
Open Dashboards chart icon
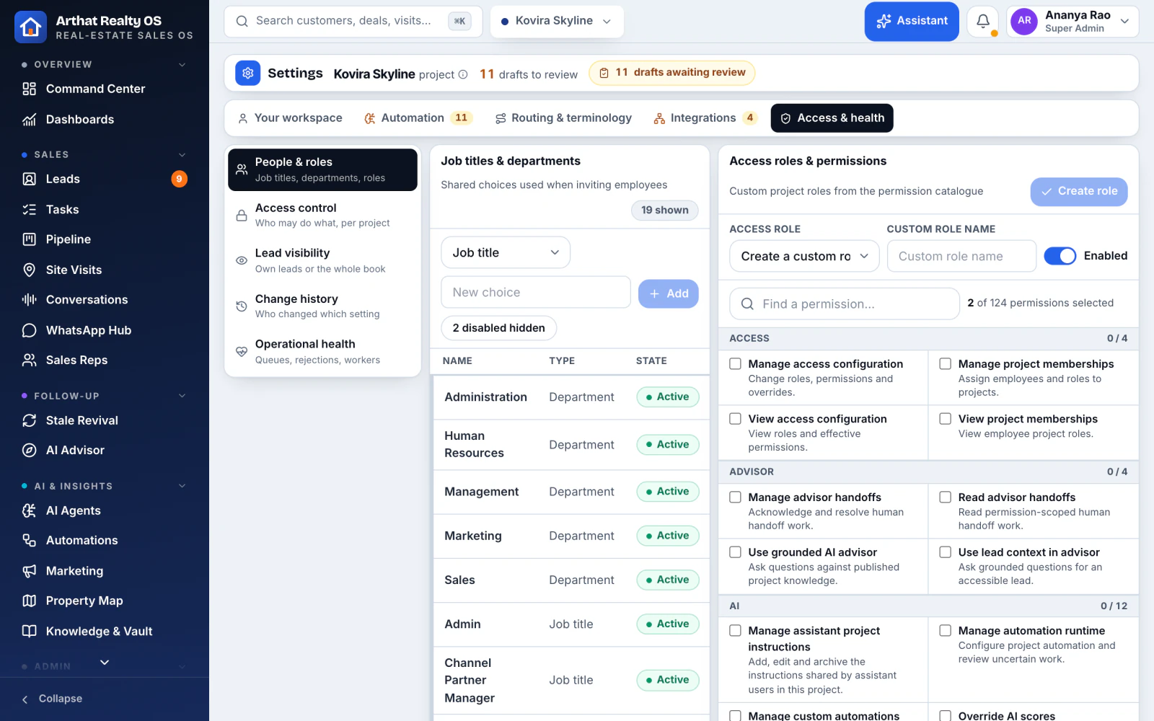point(29,120)
